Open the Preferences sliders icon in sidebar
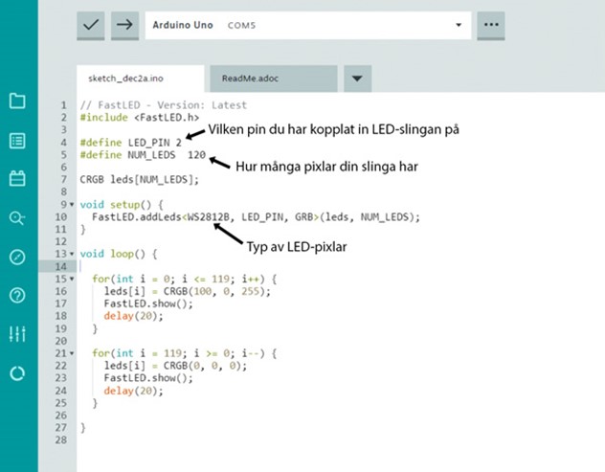Viewport: 605px width, 472px height. tap(17, 334)
